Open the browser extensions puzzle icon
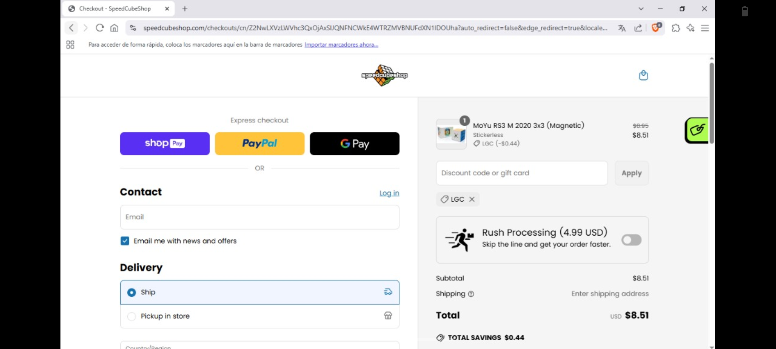Image resolution: width=776 pixels, height=349 pixels. [675, 28]
